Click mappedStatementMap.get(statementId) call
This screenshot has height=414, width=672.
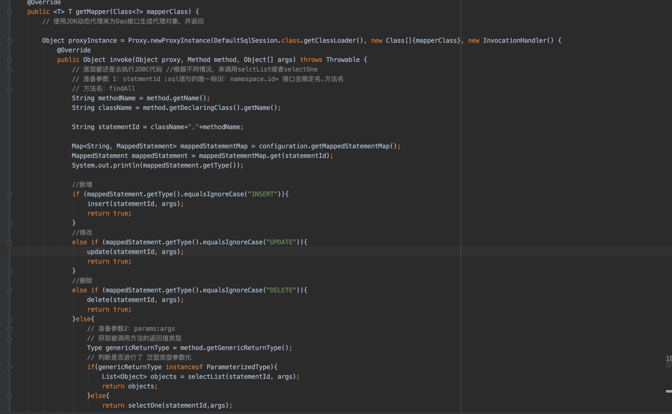tap(264, 156)
